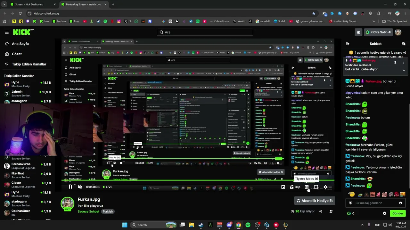This screenshot has width=410, height=230.
Task: Open the Kick hamburger menu
Action: pyautogui.click(x=7, y=32)
